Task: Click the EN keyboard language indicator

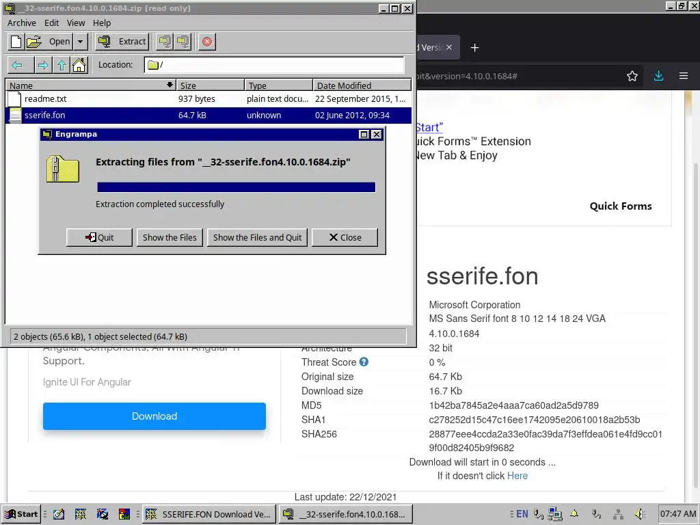Action: click(522, 514)
